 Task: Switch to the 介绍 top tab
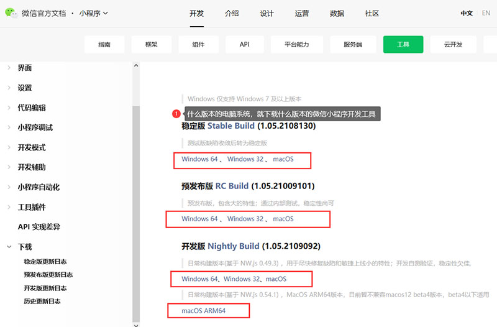[232, 13]
